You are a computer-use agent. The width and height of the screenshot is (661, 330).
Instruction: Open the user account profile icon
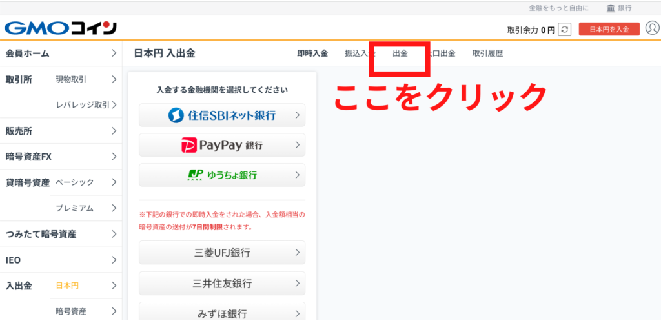pyautogui.click(x=652, y=28)
